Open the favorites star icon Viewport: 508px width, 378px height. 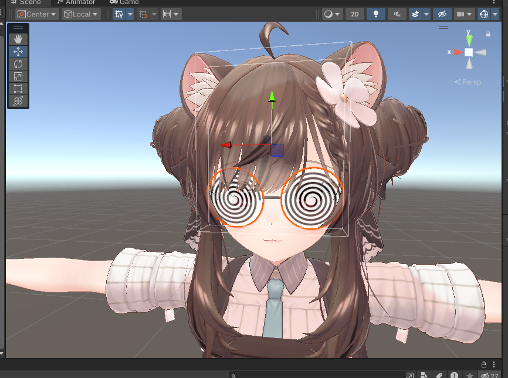click(469, 376)
